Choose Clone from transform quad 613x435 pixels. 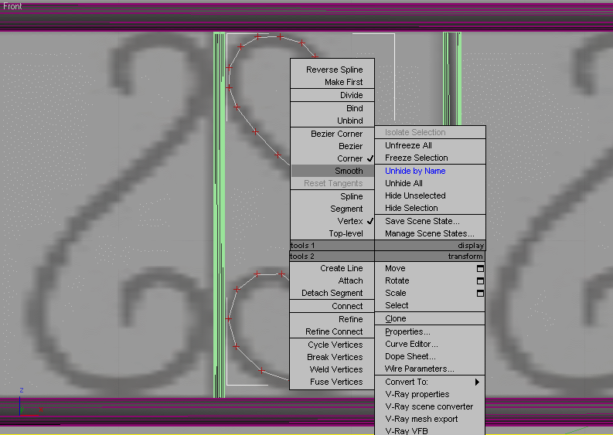click(395, 319)
